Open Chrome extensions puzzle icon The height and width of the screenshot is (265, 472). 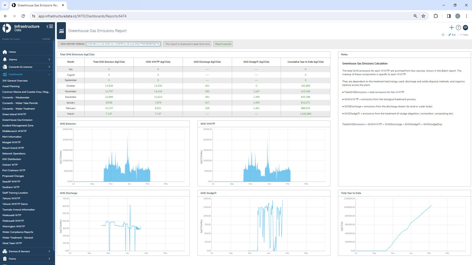pos(436,16)
